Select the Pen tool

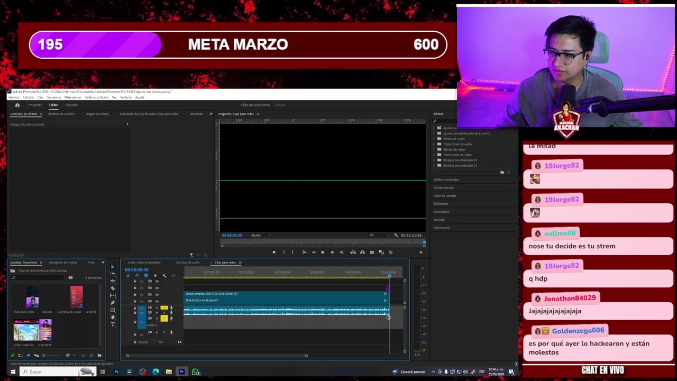(113, 303)
